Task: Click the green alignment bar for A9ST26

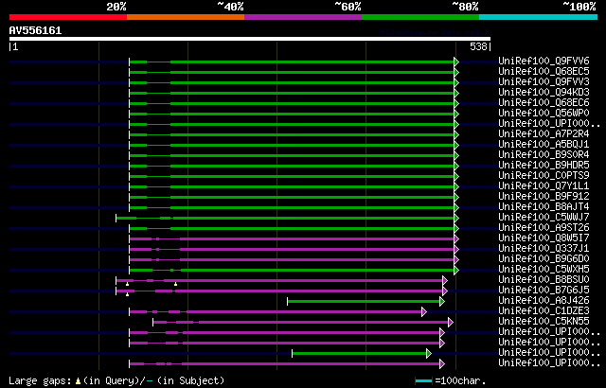Action: click(x=292, y=229)
